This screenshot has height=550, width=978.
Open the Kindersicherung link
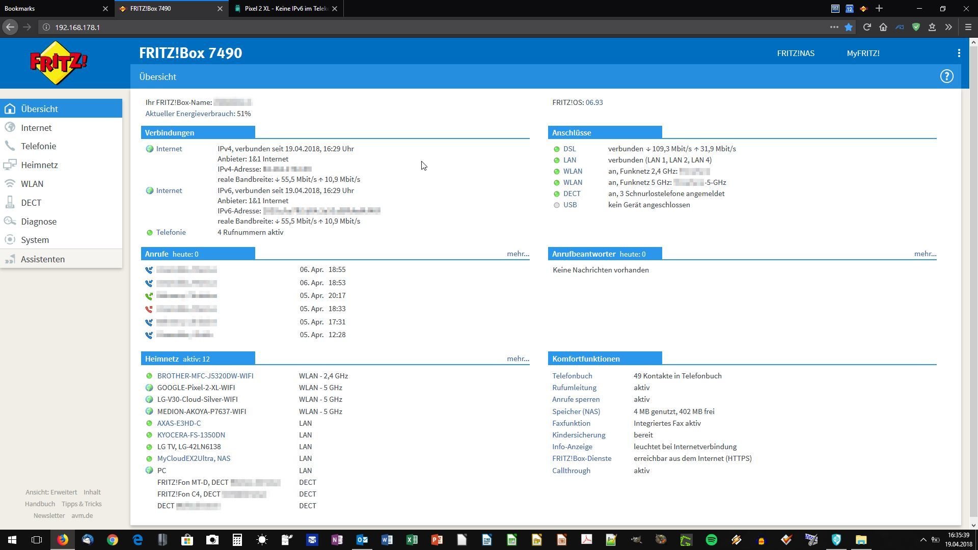coord(579,435)
